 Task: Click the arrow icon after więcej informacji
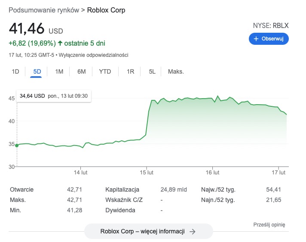193,232
